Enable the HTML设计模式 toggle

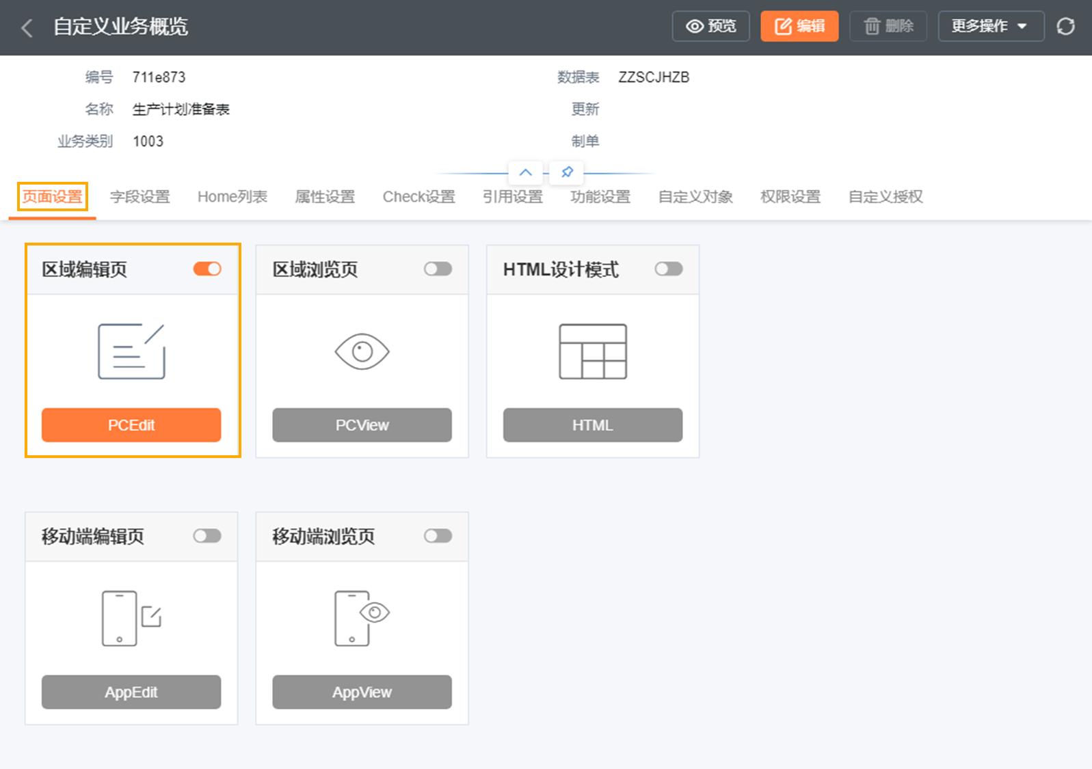669,269
